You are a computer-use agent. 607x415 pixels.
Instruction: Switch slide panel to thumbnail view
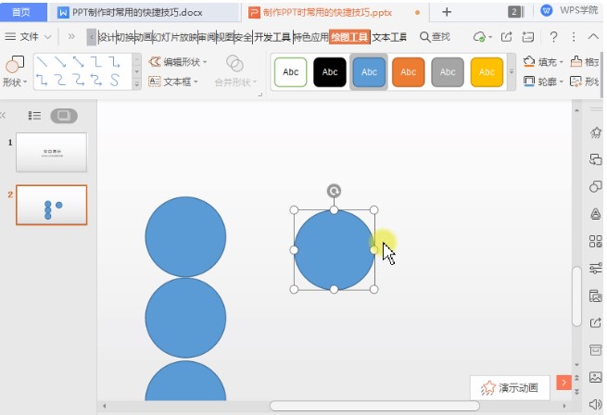tap(64, 116)
